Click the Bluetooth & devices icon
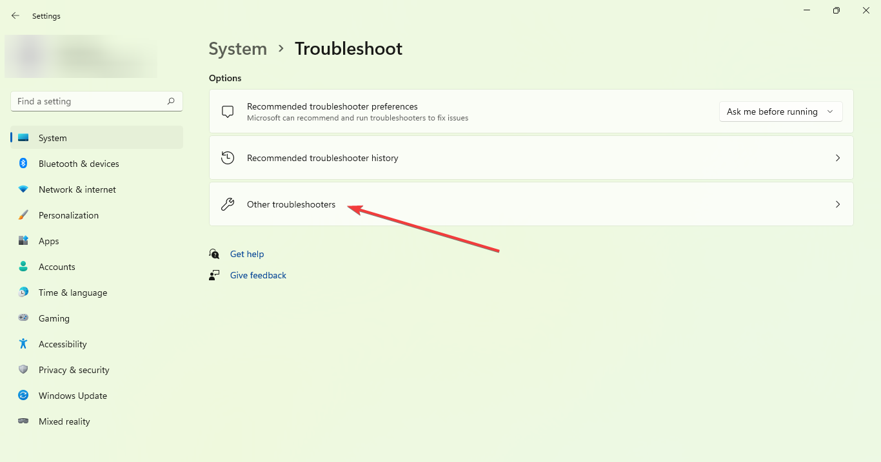 point(23,164)
